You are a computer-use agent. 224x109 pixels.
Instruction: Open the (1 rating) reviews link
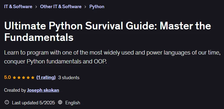pyautogui.click(x=46, y=78)
